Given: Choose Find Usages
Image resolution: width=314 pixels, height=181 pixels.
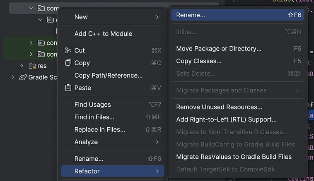Looking at the screenshot, I should tap(112, 105).
